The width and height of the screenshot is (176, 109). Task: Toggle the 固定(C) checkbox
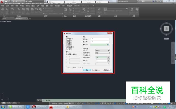coord(66,41)
